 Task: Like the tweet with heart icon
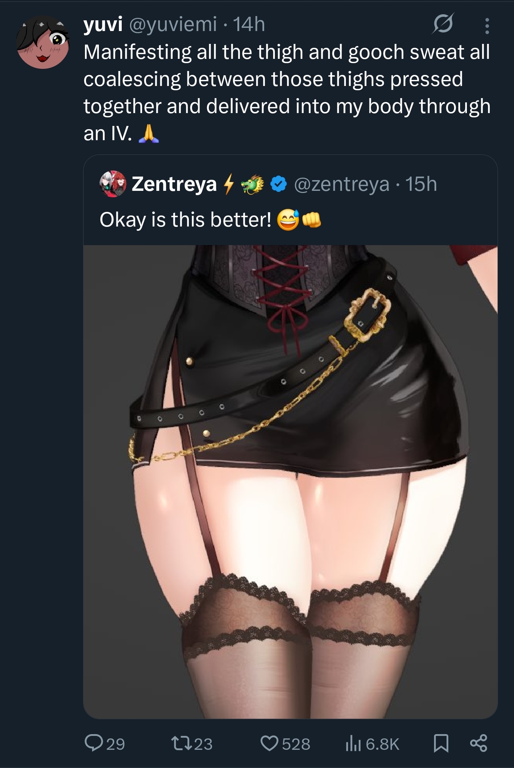[270, 743]
